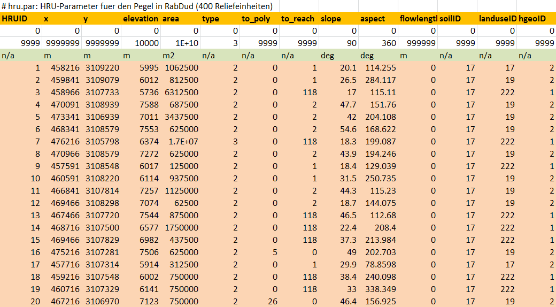The image size is (556, 307).
Task: Select aspect value 213.984
Action: (x=379, y=240)
